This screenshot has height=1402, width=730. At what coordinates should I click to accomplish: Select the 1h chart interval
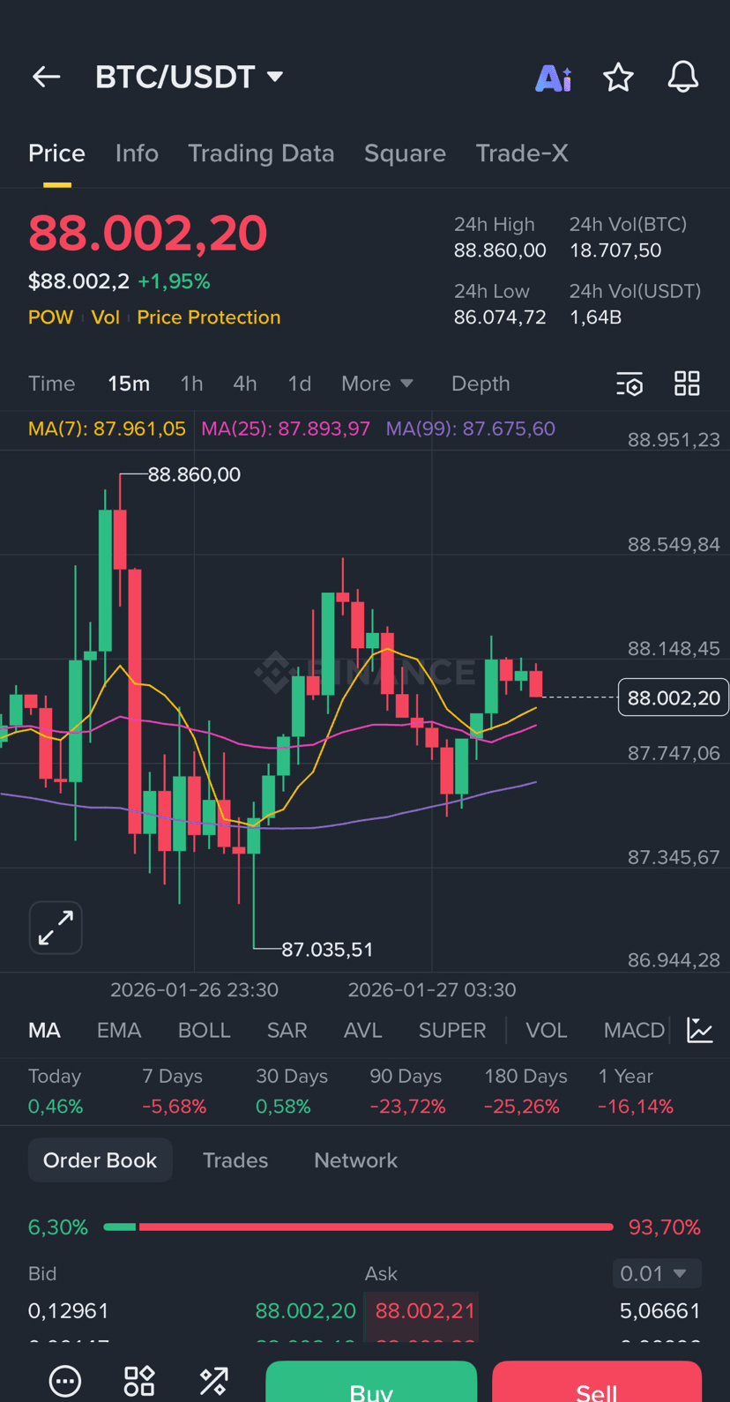tap(191, 384)
